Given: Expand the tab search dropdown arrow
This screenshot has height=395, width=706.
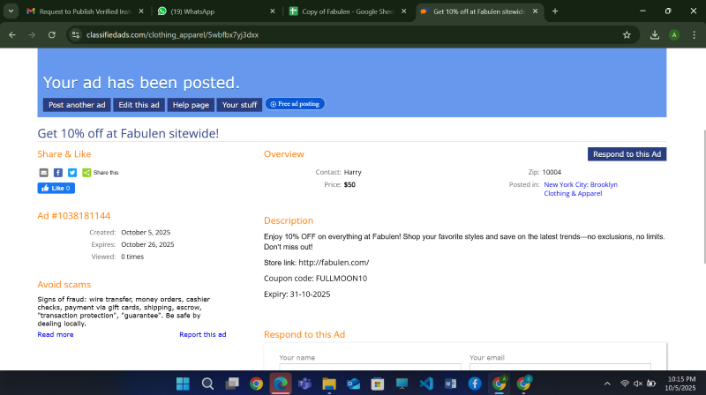Looking at the screenshot, I should pyautogui.click(x=11, y=11).
